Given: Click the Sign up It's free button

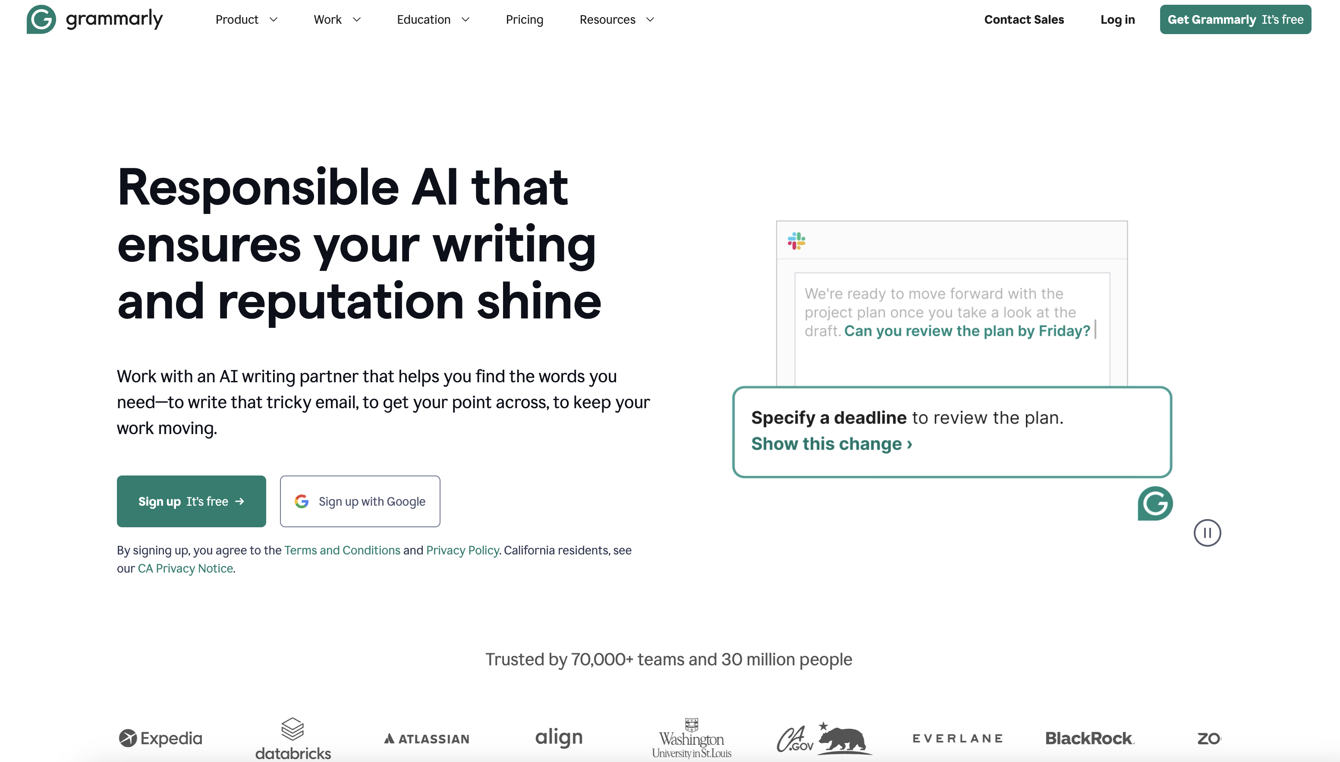Looking at the screenshot, I should (x=192, y=501).
